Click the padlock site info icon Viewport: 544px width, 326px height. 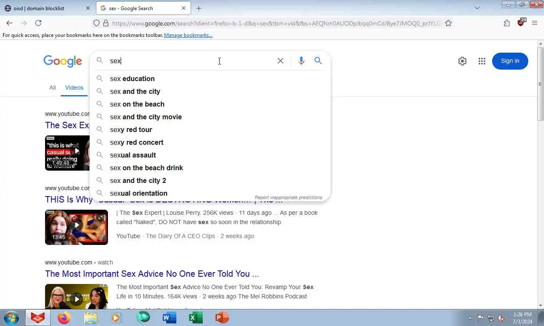pos(106,23)
